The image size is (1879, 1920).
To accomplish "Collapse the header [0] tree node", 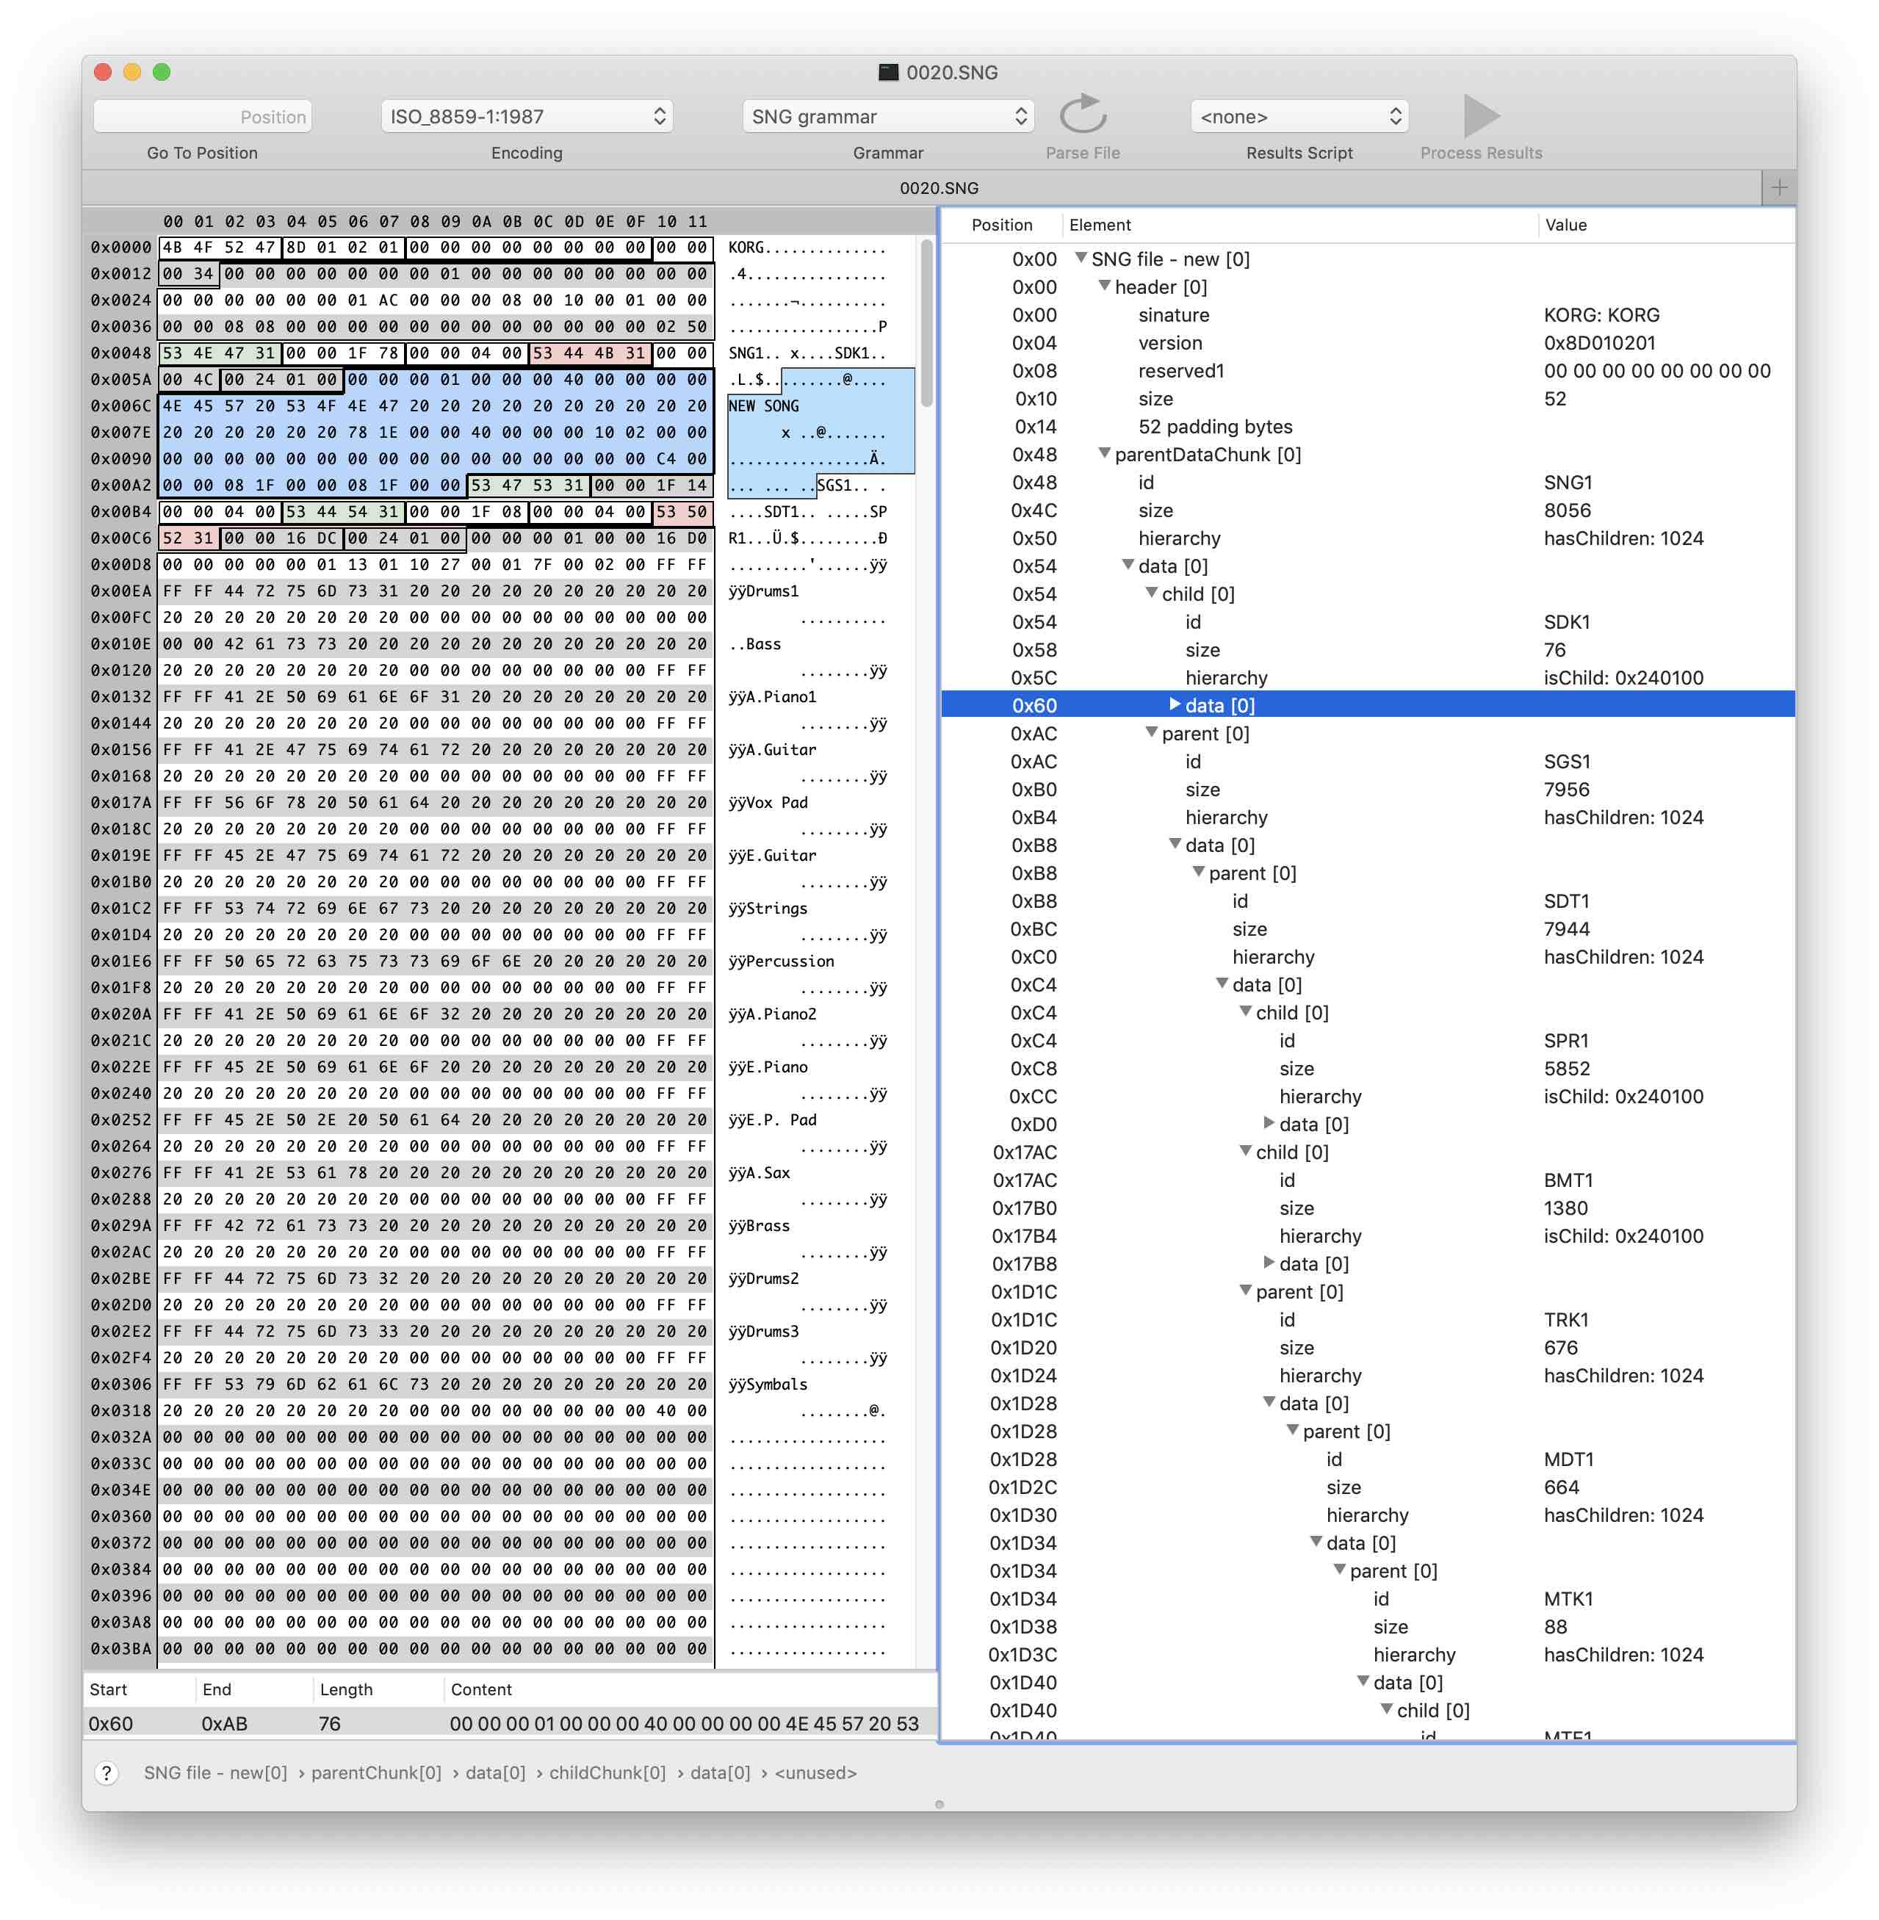I will pos(1104,286).
